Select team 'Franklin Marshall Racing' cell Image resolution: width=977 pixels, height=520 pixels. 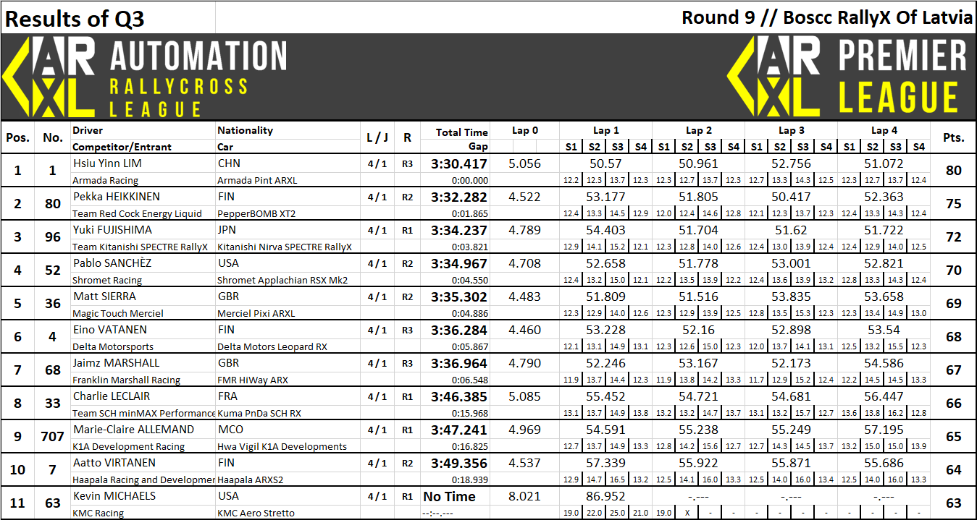tap(126, 380)
